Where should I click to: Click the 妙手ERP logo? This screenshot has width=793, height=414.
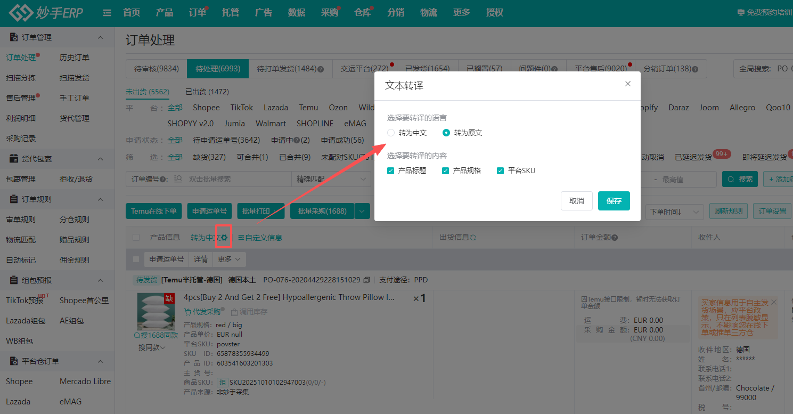(x=46, y=13)
